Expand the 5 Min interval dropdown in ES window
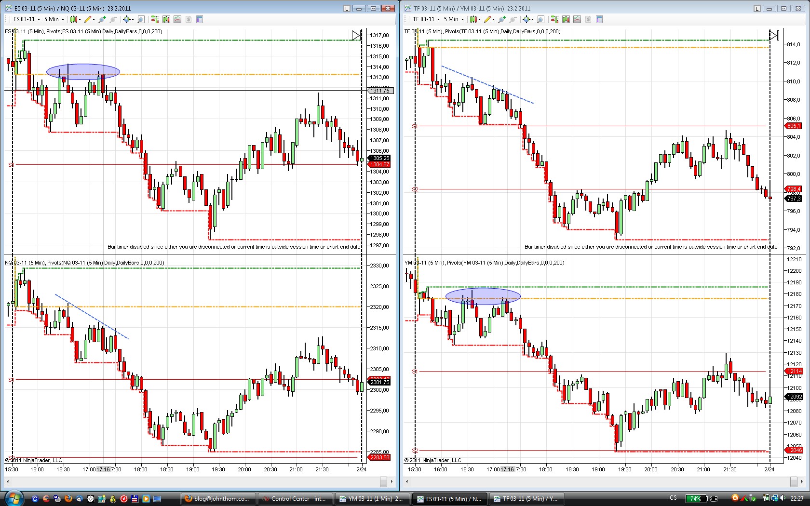810x506 pixels. pyautogui.click(x=54, y=19)
